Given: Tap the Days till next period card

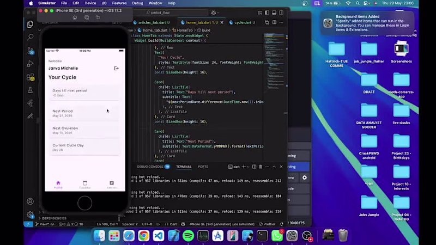Looking at the screenshot, I should tap(85, 93).
